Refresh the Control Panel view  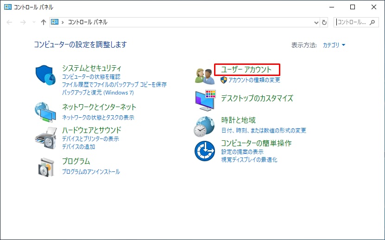click(324, 22)
